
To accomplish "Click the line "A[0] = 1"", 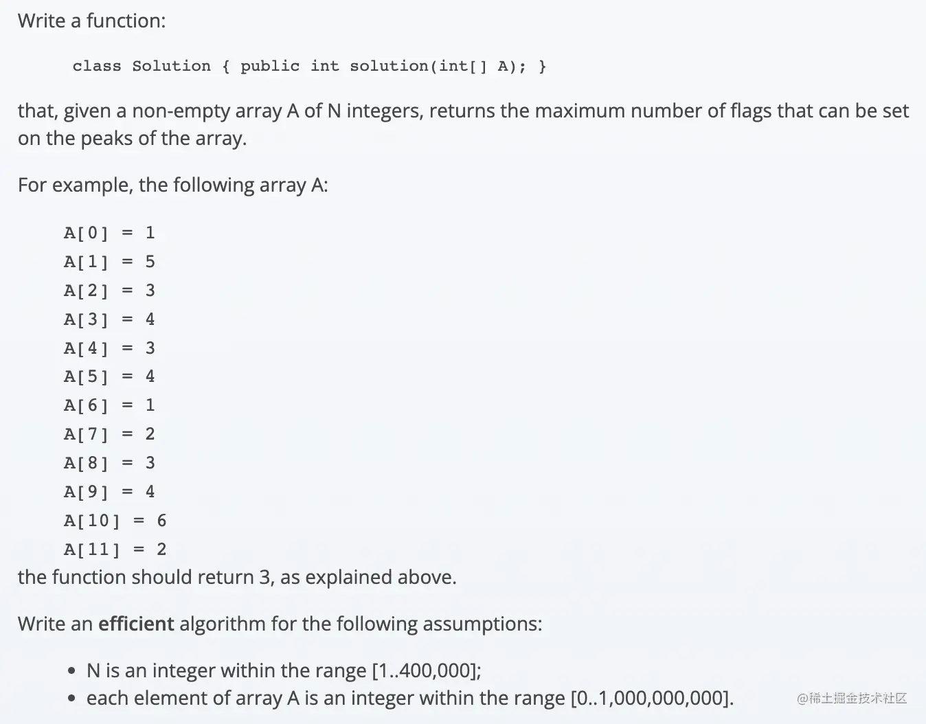I will point(109,233).
